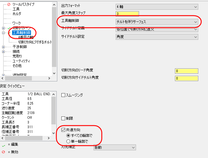Select 干渉制御 in the tree
This screenshot has width=208, height=158.
click(x=20, y=47)
